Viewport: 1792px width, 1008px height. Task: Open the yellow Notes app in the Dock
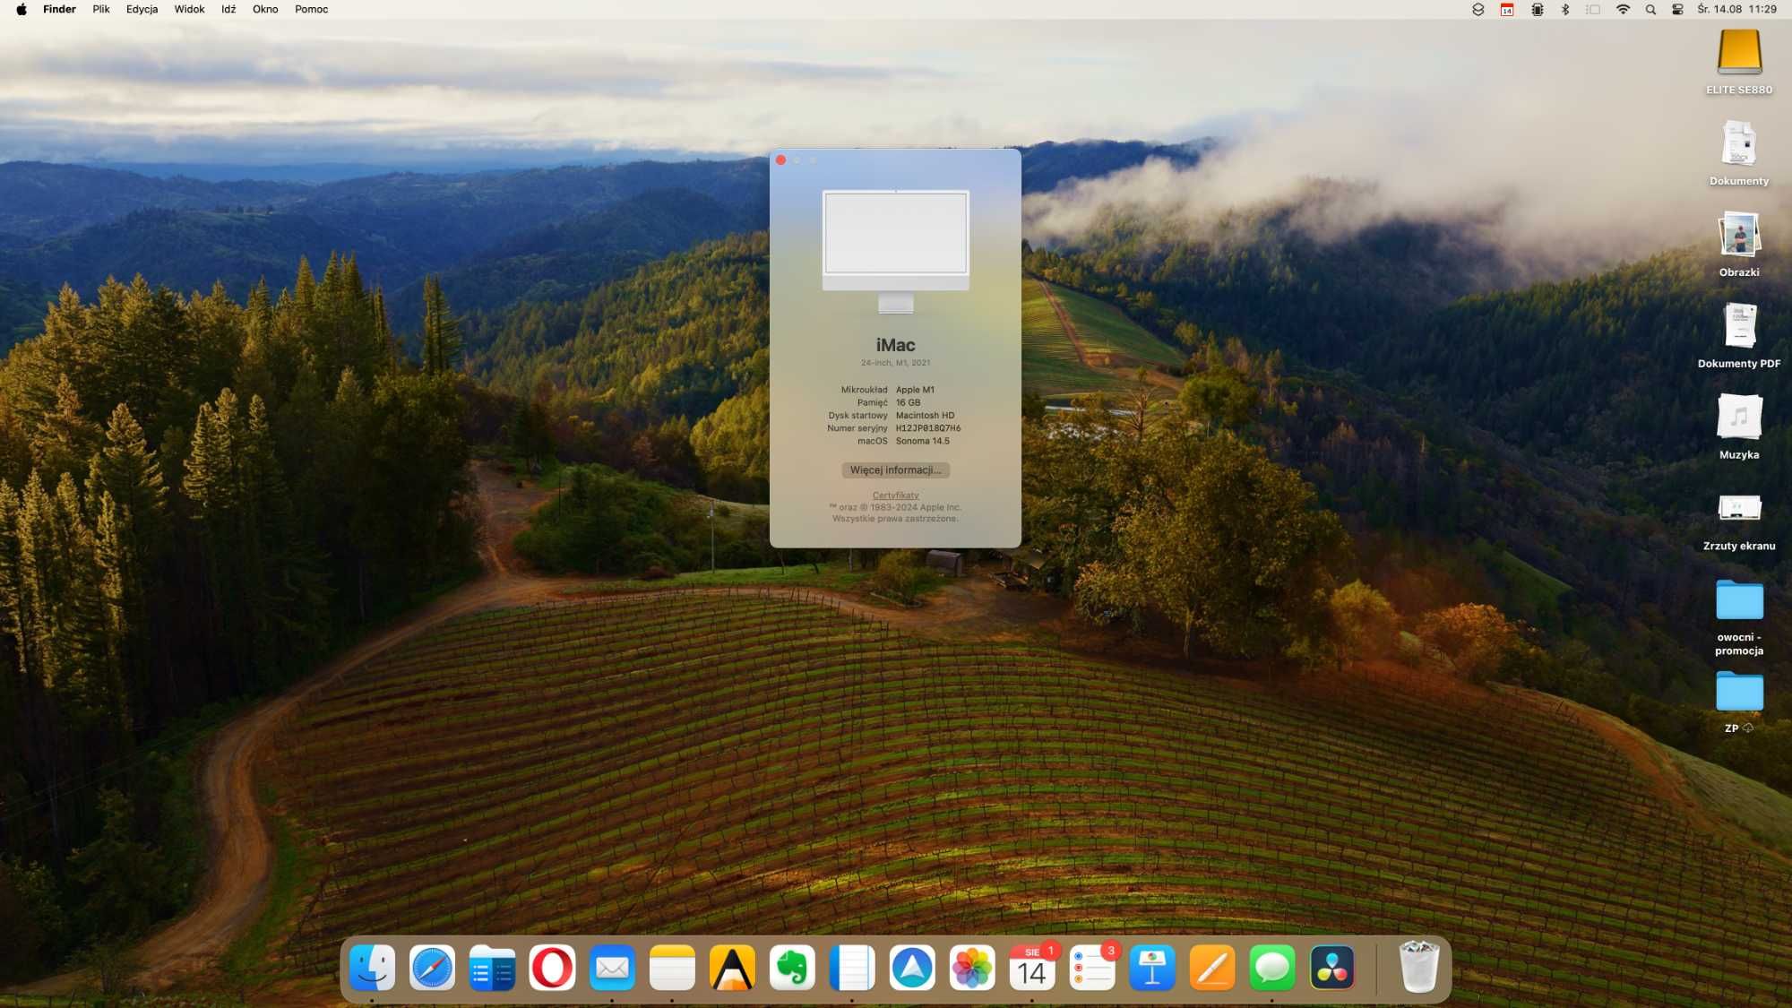pos(672,968)
